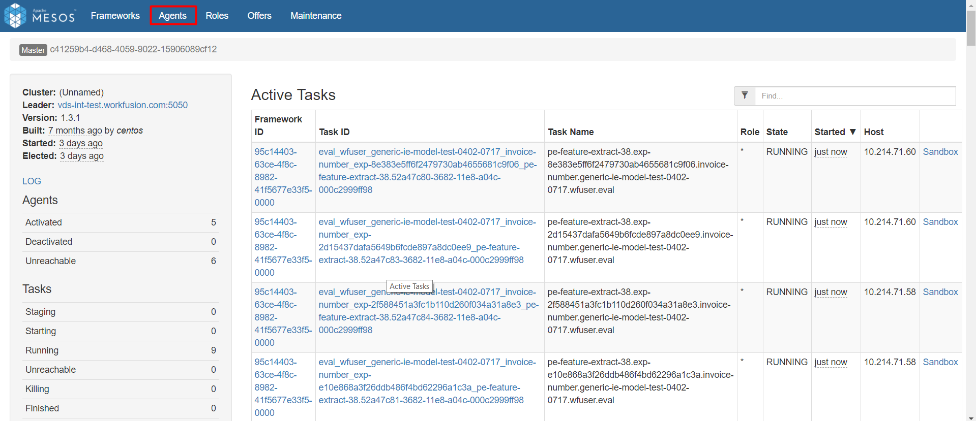Viewport: 976px width, 421px height.
Task: Open leader link vds-int-test.workfusion.com:5050
Action: pyautogui.click(x=123, y=105)
